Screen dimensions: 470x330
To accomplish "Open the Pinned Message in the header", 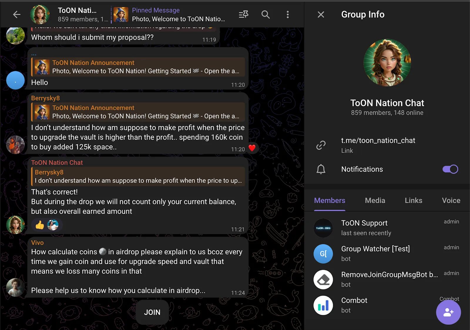I will coord(169,15).
